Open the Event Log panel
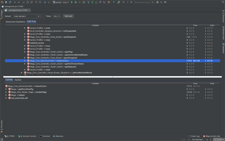This screenshot has height=141, width=225. (x=194, y=136)
